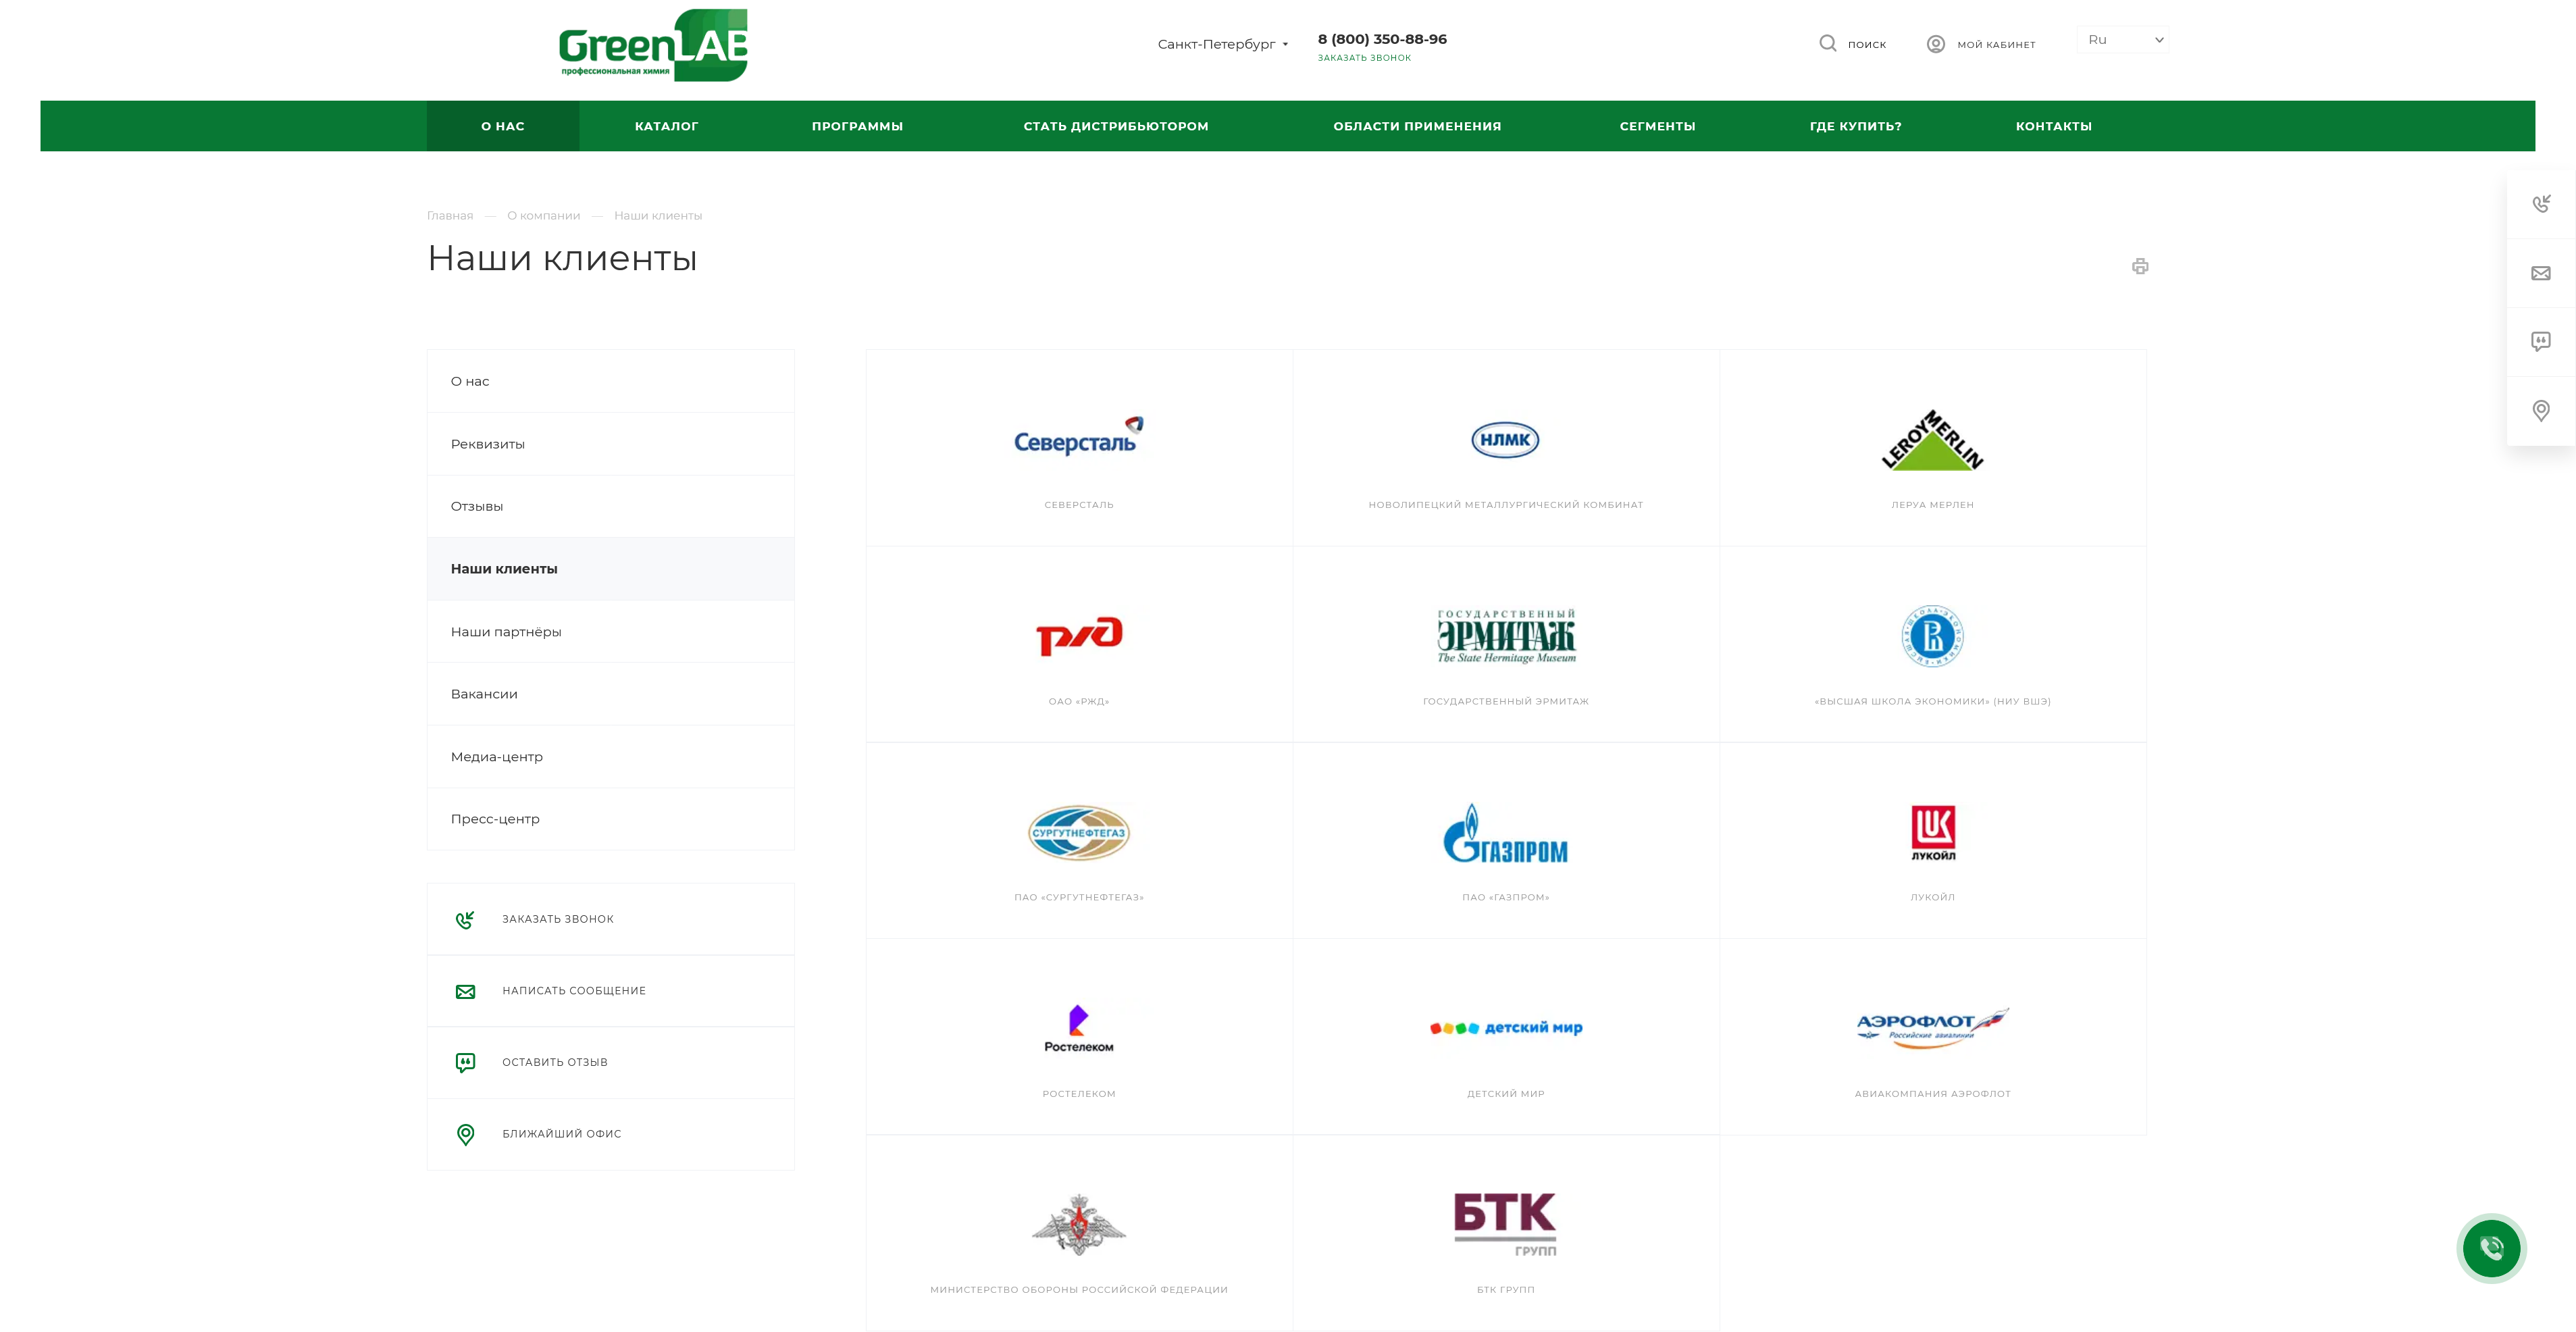Open the Газпром client logo

pos(1505,833)
